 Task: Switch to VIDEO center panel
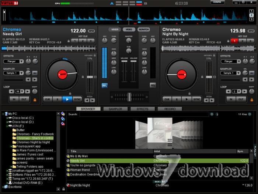tap(129, 30)
